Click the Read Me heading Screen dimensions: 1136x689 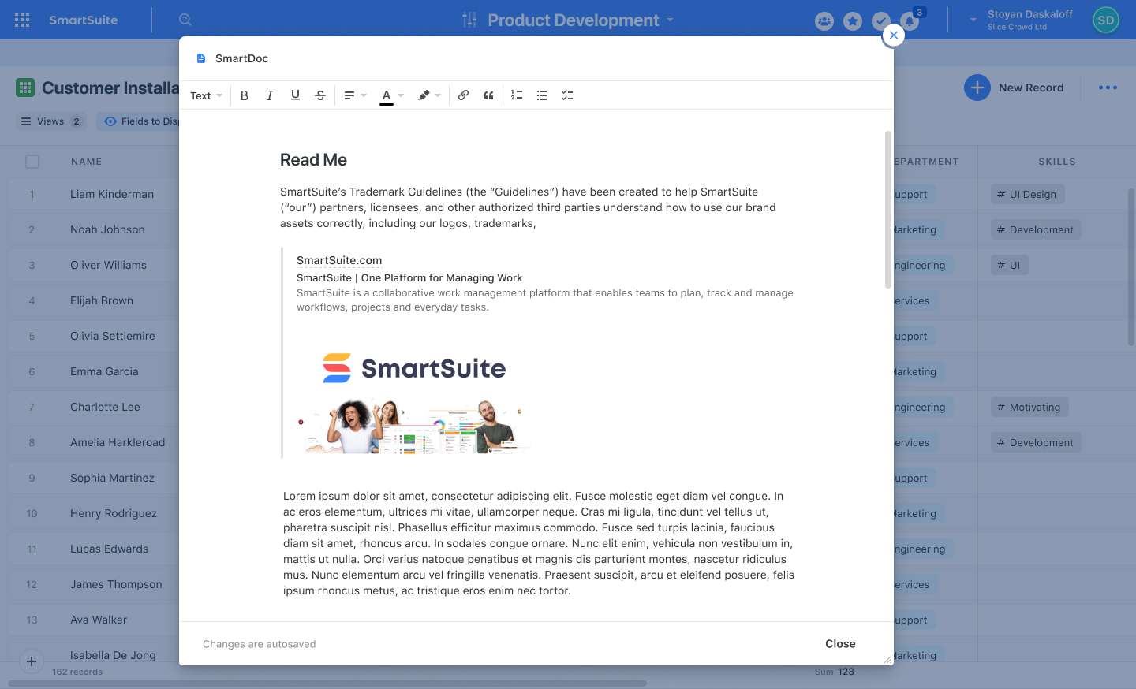click(313, 160)
